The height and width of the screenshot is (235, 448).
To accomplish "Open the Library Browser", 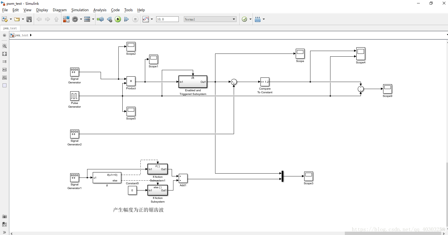I will (66, 19).
